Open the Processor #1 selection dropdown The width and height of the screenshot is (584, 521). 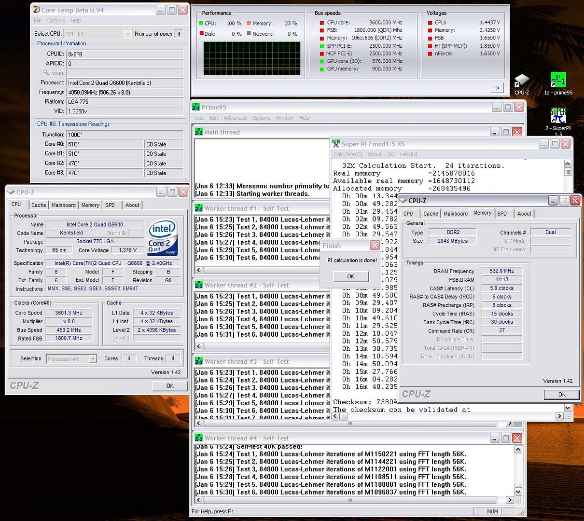click(x=93, y=358)
